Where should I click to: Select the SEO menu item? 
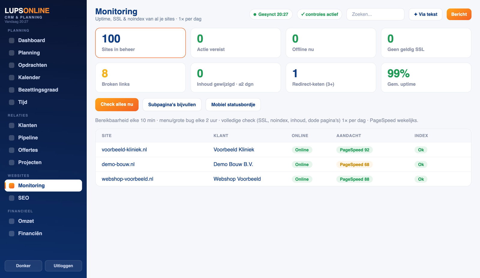pos(43,198)
